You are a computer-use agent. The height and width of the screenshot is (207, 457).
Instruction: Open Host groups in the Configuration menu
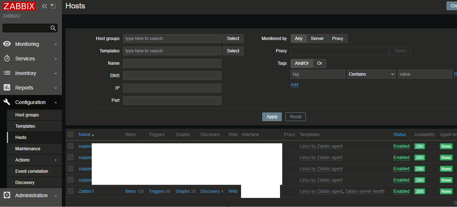click(27, 115)
